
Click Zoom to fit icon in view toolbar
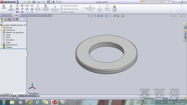pyautogui.click(x=89, y=16)
